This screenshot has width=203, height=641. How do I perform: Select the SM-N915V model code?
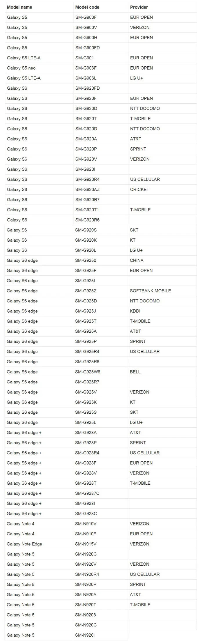coord(86,544)
